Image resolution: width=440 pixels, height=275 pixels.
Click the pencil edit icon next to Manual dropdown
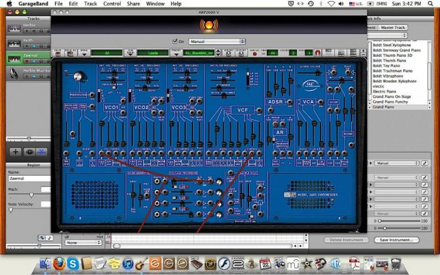tap(425, 163)
